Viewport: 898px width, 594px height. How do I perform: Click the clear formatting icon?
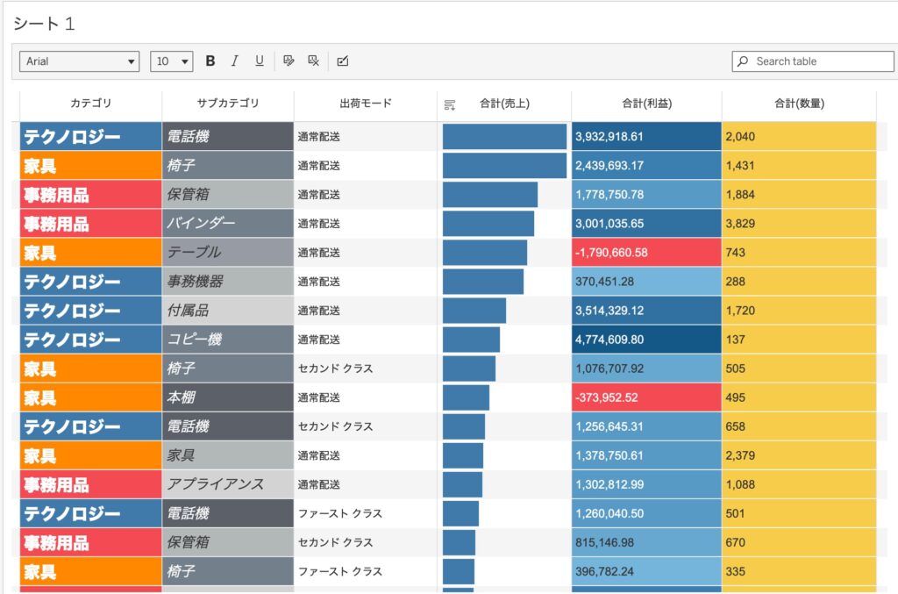pyautogui.click(x=313, y=61)
